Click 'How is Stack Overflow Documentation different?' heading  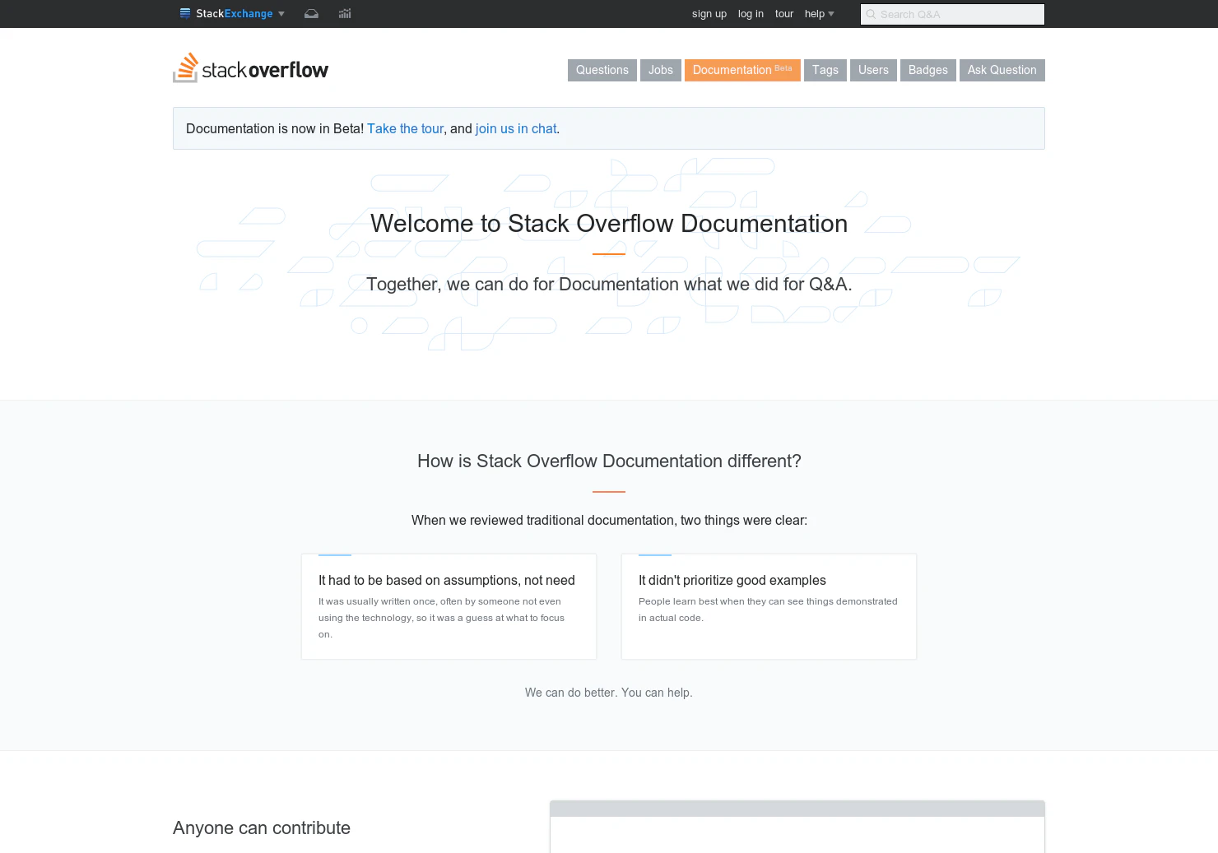pyautogui.click(x=609, y=461)
